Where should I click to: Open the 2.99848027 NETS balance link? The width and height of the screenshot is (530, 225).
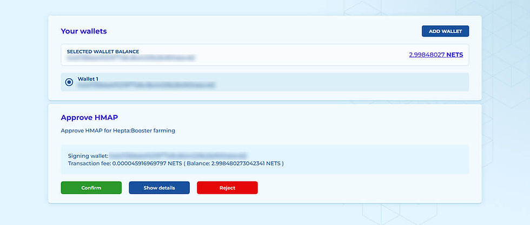coord(436,54)
